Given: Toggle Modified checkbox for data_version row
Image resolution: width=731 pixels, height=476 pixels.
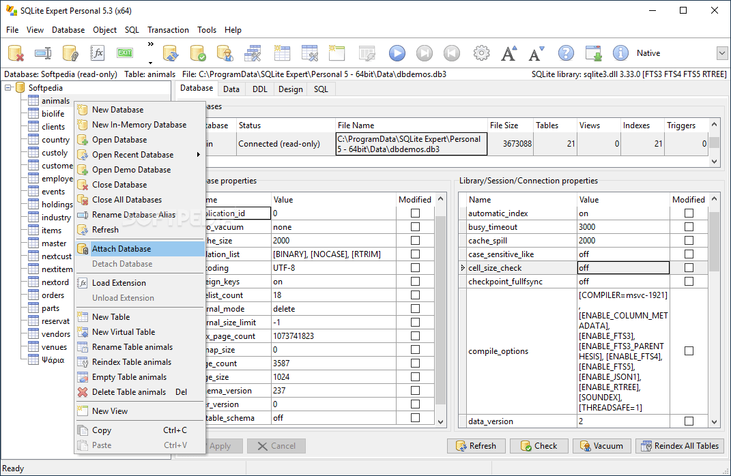Looking at the screenshot, I should pos(689,421).
